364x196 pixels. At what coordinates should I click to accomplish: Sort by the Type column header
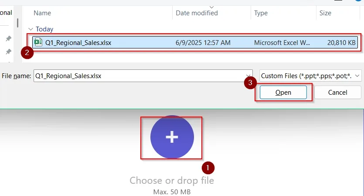tap(261, 13)
